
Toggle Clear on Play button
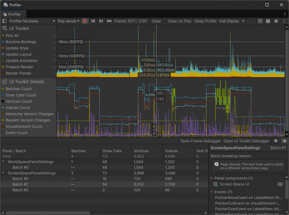(180, 21)
